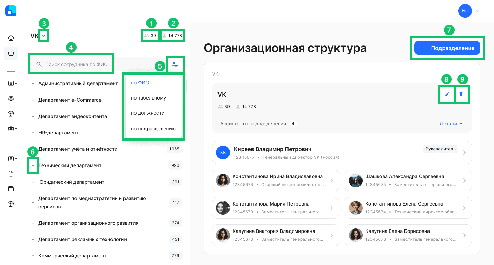This screenshot has height=265, width=494.
Task: Click the employees count 14 778 in the panel header
Action: pos(172,36)
